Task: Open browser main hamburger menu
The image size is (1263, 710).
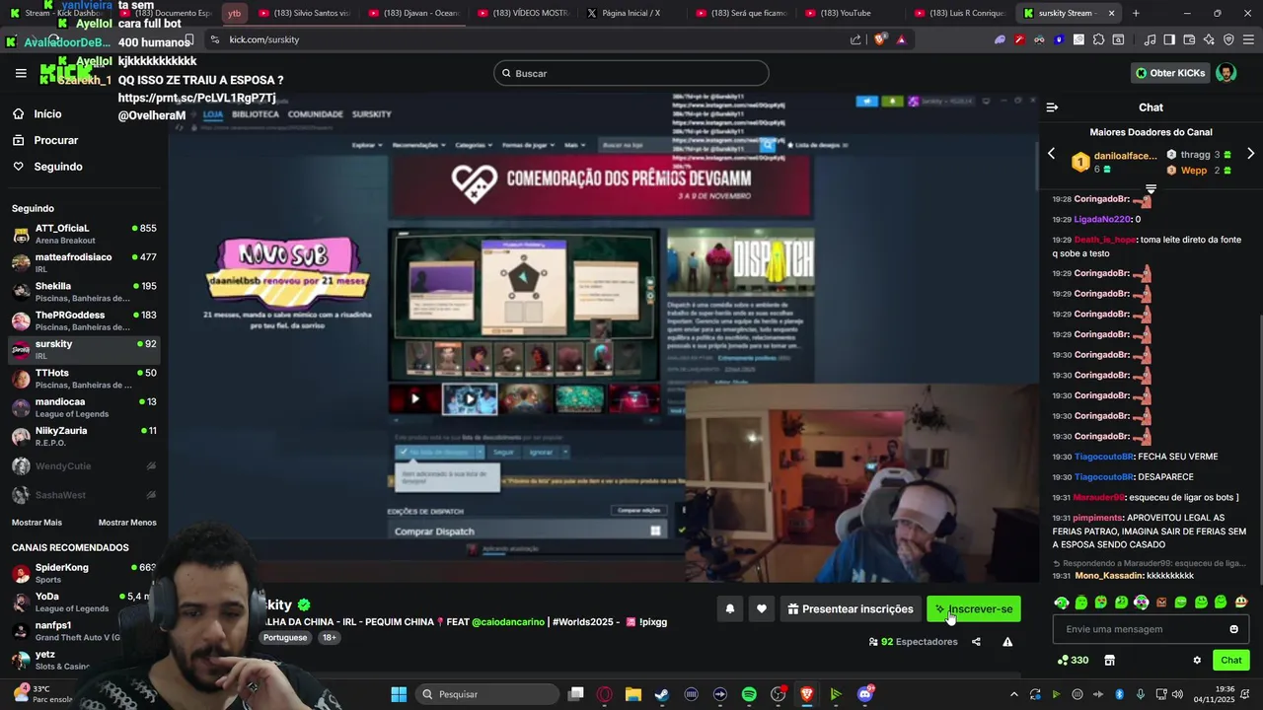Action: (1248, 39)
